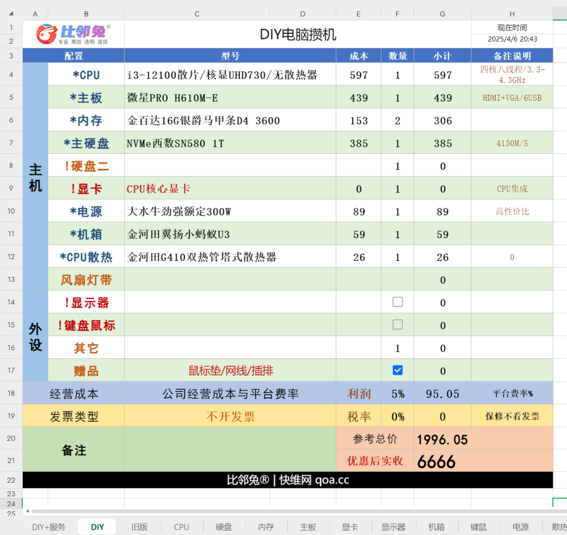Click the empty 硬盘二 model cell
The width and height of the screenshot is (567, 535).
pos(230,166)
